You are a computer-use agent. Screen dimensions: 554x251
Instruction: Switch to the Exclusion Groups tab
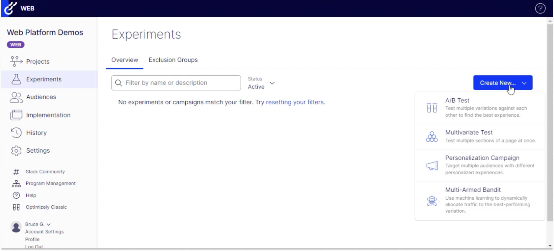(173, 60)
